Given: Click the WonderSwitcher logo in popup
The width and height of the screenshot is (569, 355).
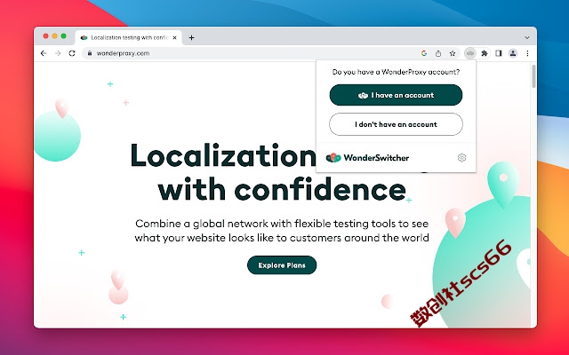Looking at the screenshot, I should pyautogui.click(x=367, y=158).
